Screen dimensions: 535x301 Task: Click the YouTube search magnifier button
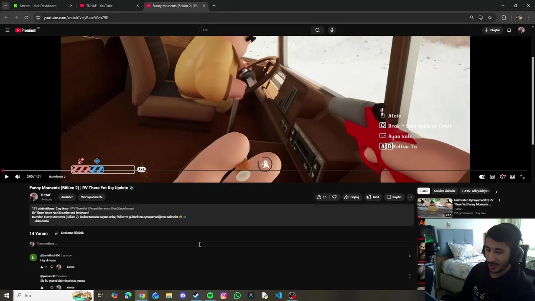[x=318, y=30]
